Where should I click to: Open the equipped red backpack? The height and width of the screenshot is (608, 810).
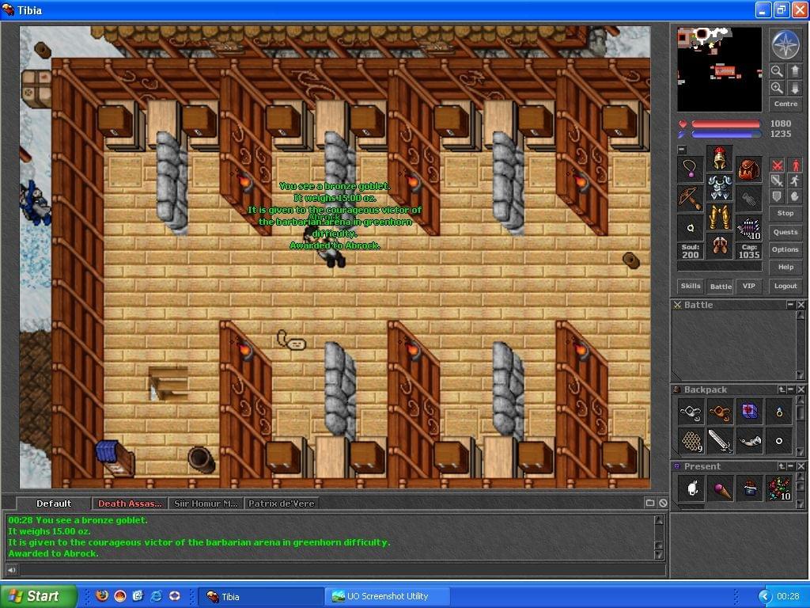(x=748, y=169)
